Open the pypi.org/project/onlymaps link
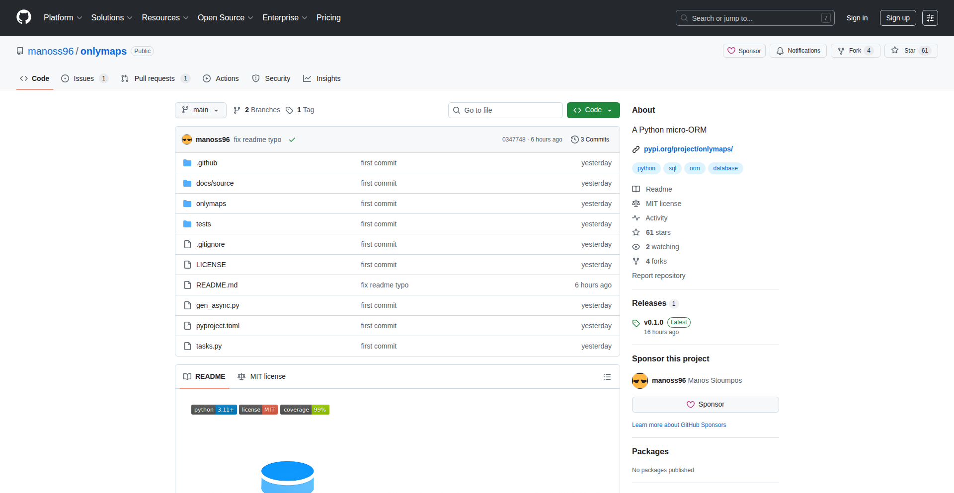The width and height of the screenshot is (954, 493). 688,149
